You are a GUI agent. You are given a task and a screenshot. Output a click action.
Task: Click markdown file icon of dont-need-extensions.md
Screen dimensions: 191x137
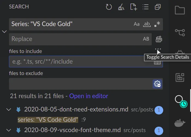(x=19, y=110)
